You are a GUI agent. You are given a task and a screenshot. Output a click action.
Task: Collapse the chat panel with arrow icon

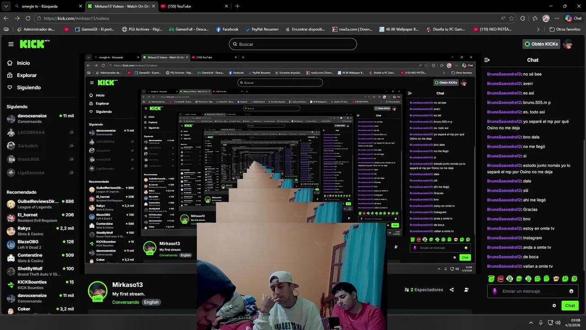487,60
